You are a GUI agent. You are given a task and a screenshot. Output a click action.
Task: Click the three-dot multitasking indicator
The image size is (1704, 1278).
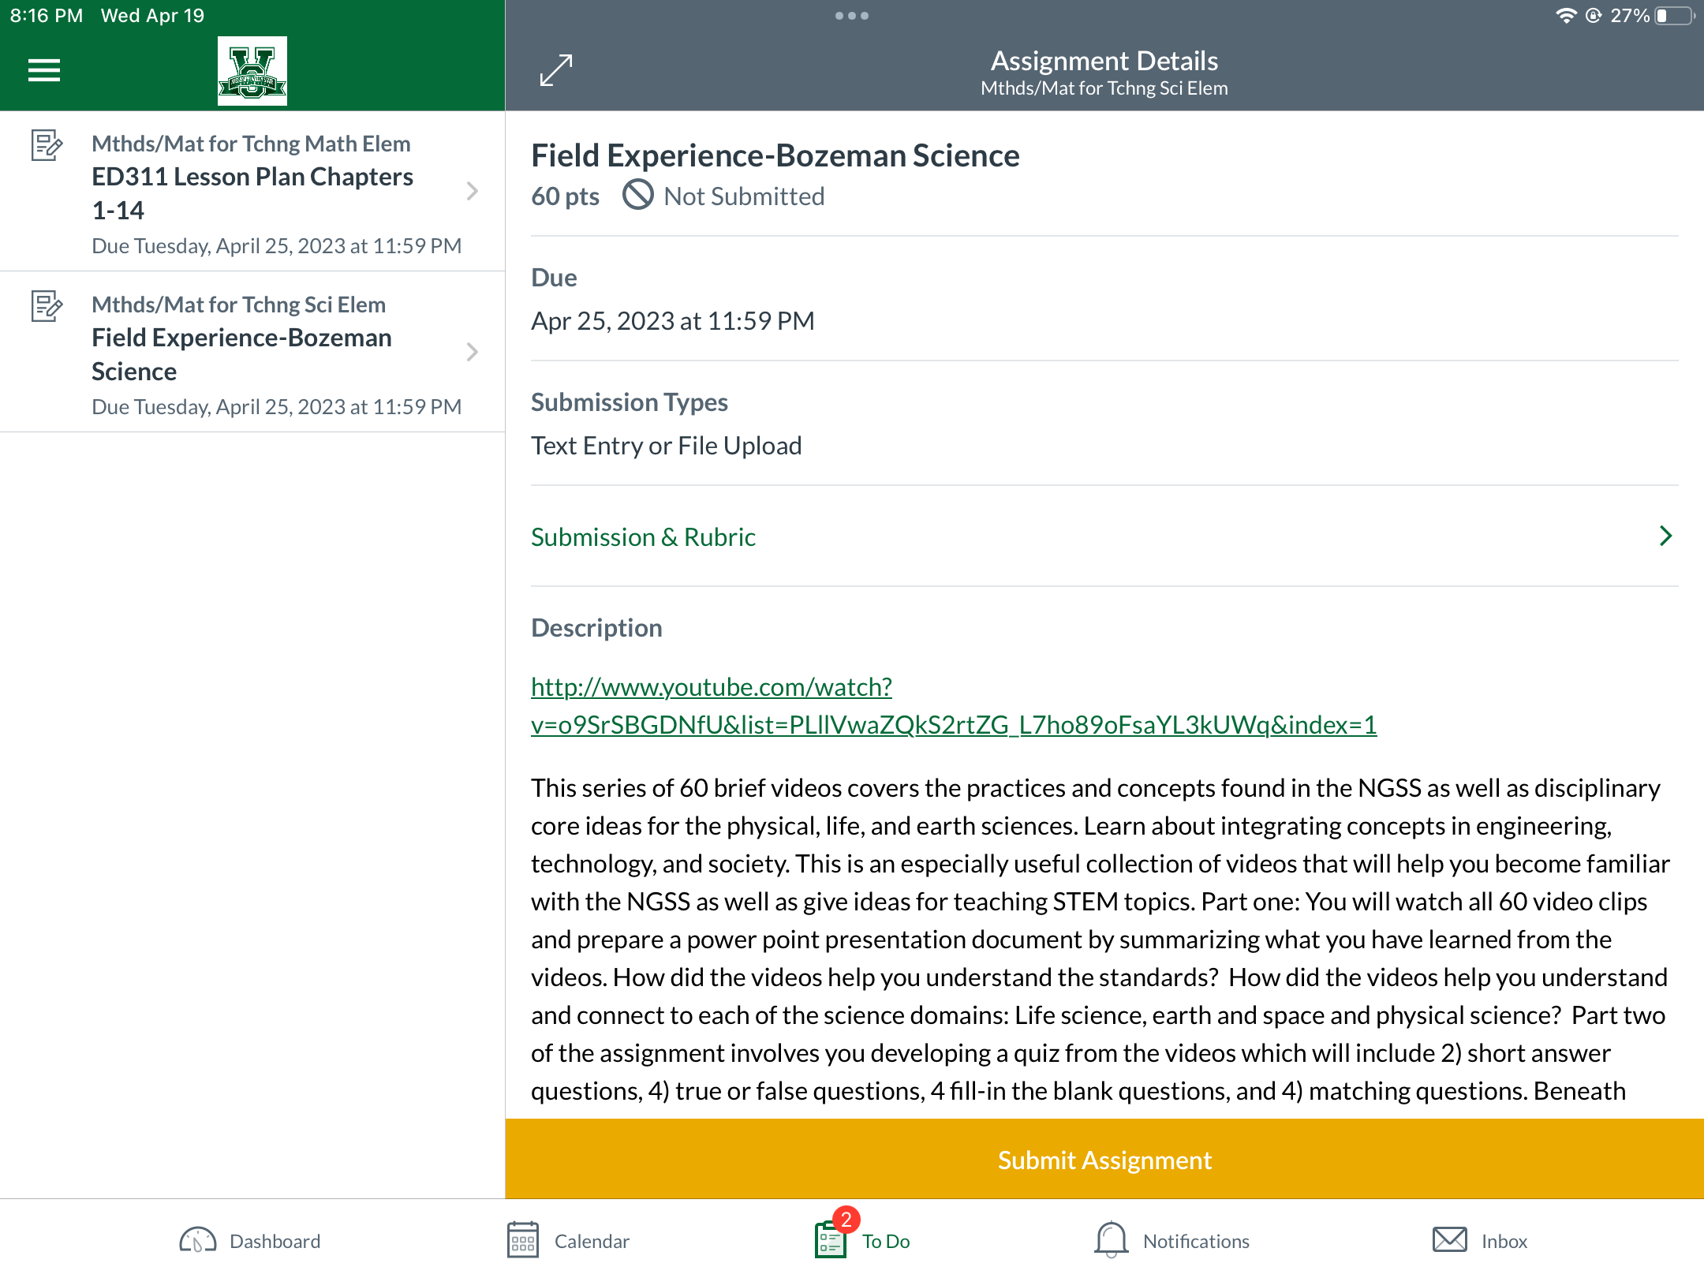852,16
